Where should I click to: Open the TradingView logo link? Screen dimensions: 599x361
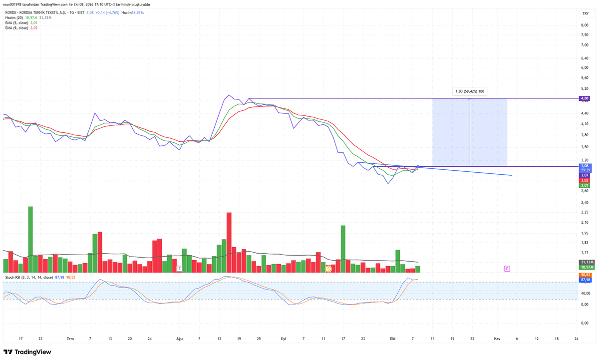click(x=27, y=352)
